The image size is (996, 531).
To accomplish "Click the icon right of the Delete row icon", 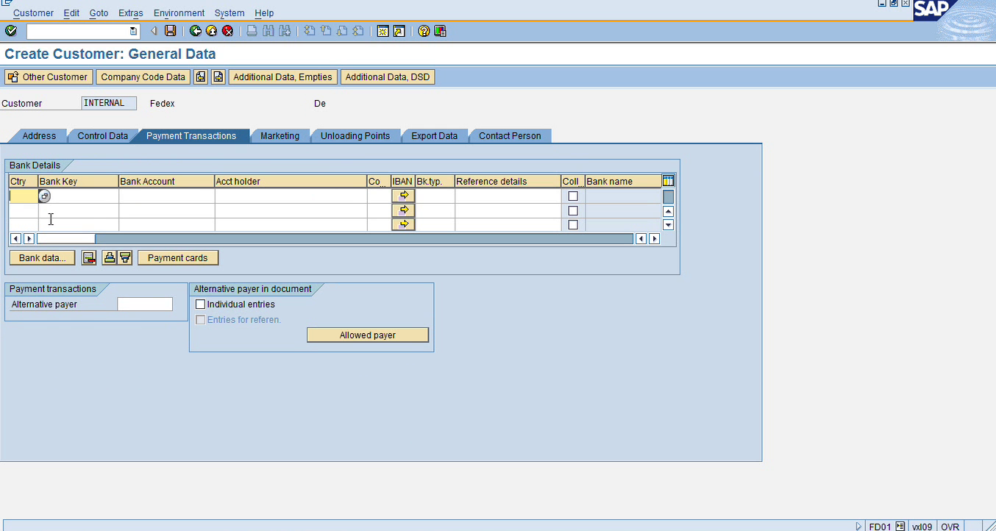I will point(110,257).
